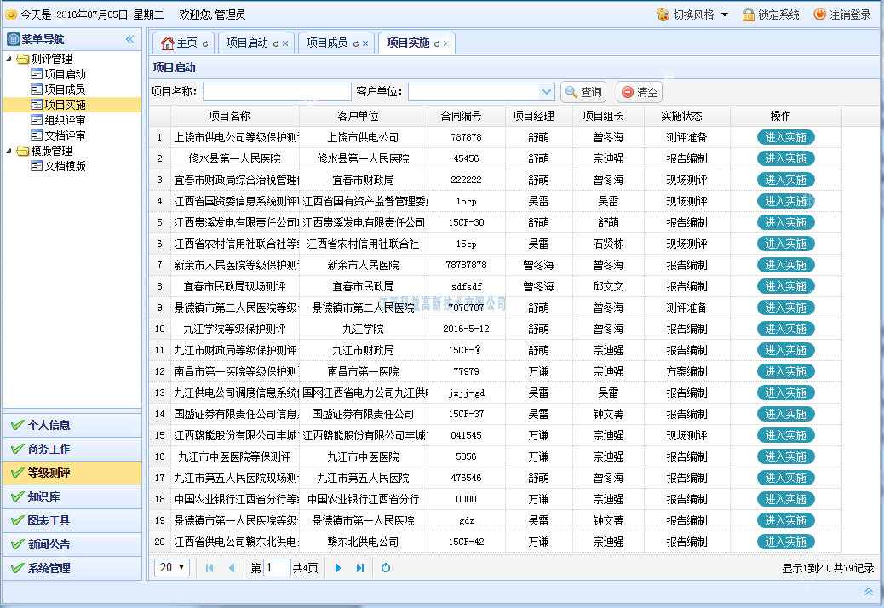Open 项目成员 in the navigation tree
The height and width of the screenshot is (608, 884).
coord(65,89)
